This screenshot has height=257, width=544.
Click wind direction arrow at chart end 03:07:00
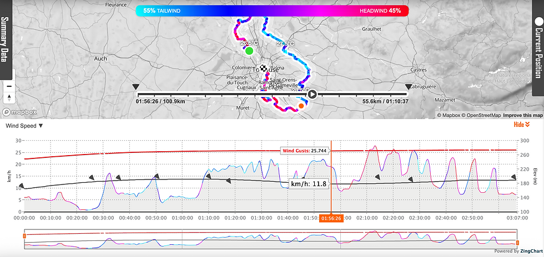[513, 177]
